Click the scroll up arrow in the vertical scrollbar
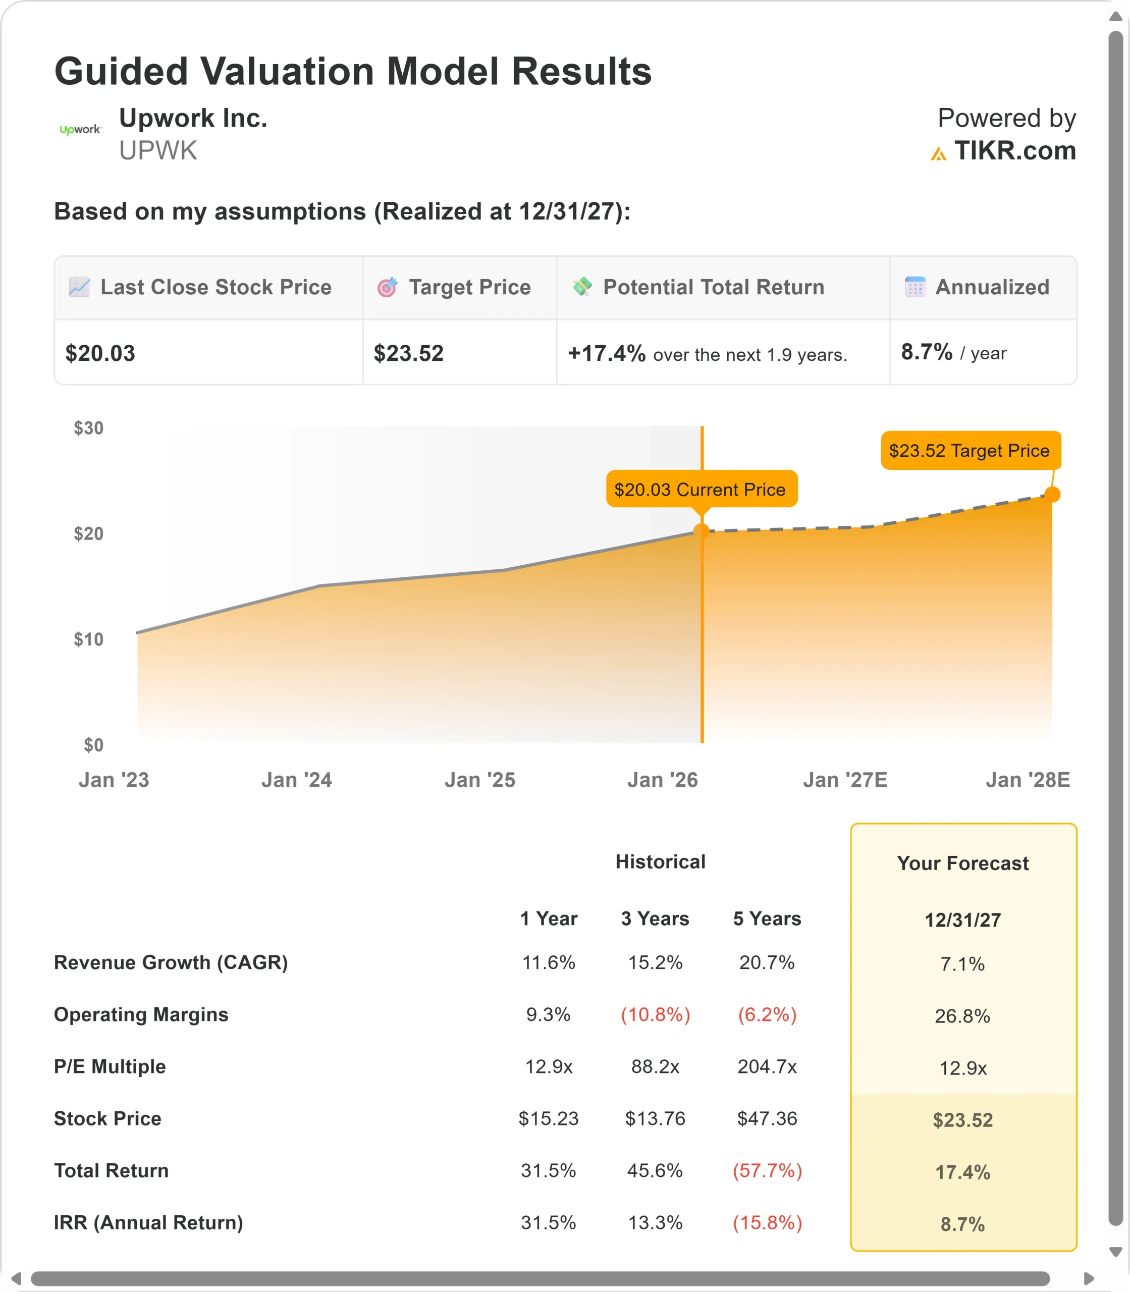The image size is (1130, 1292). pos(1115,17)
